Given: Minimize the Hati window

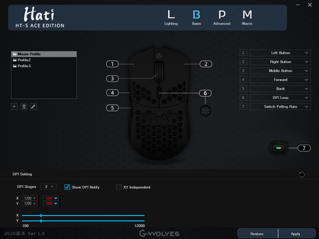Looking at the screenshot, I should pos(298,5).
